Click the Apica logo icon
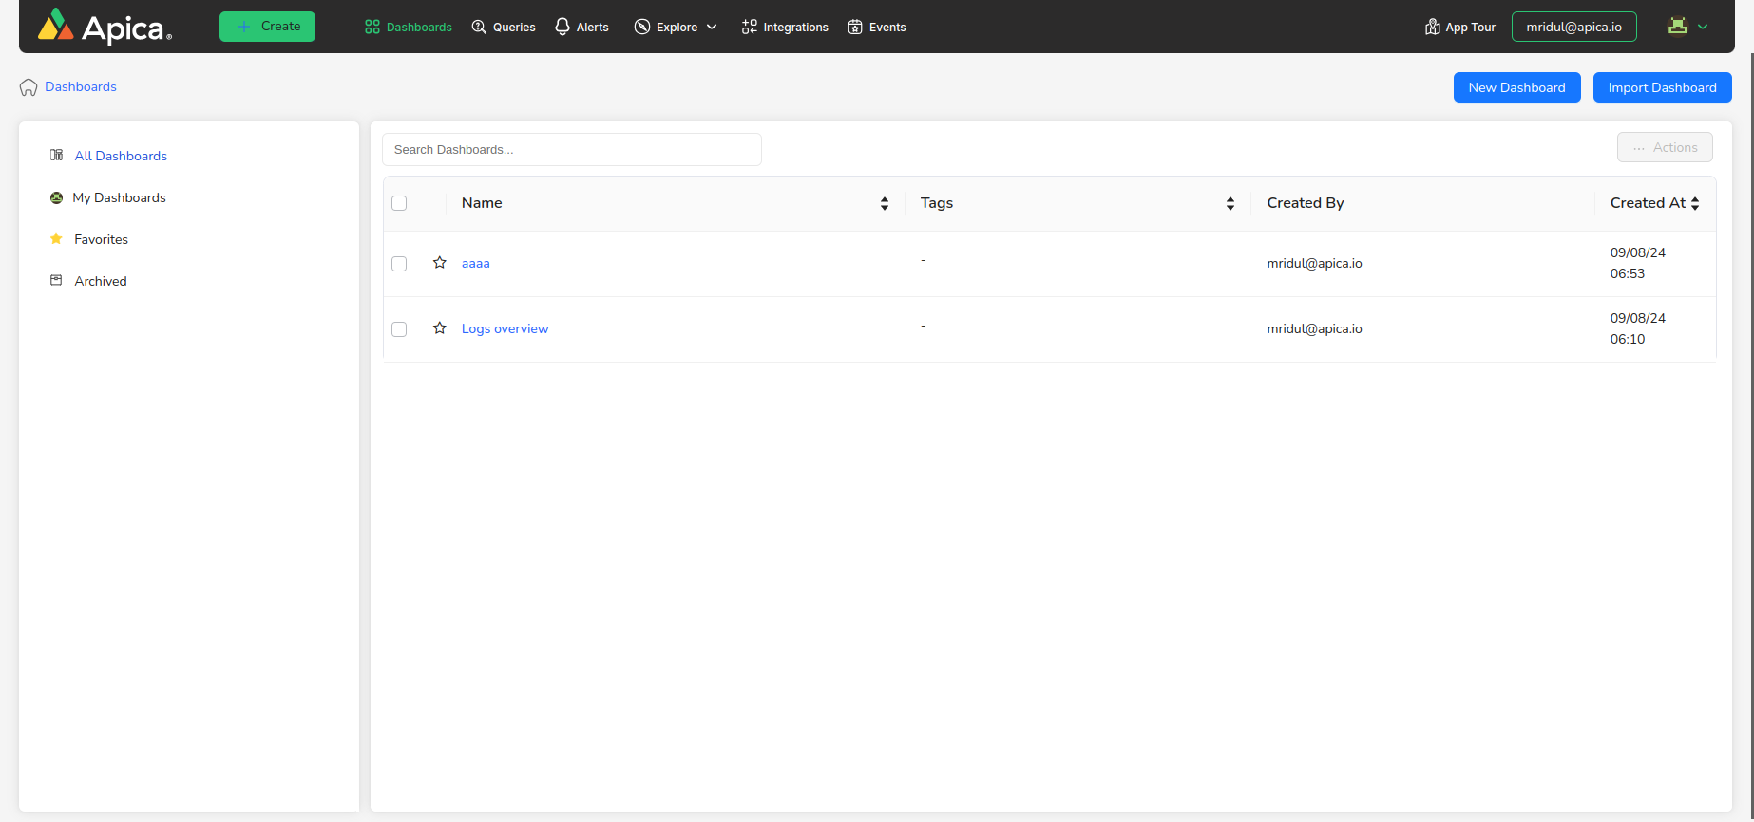Image resolution: width=1754 pixels, height=822 pixels. click(55, 26)
